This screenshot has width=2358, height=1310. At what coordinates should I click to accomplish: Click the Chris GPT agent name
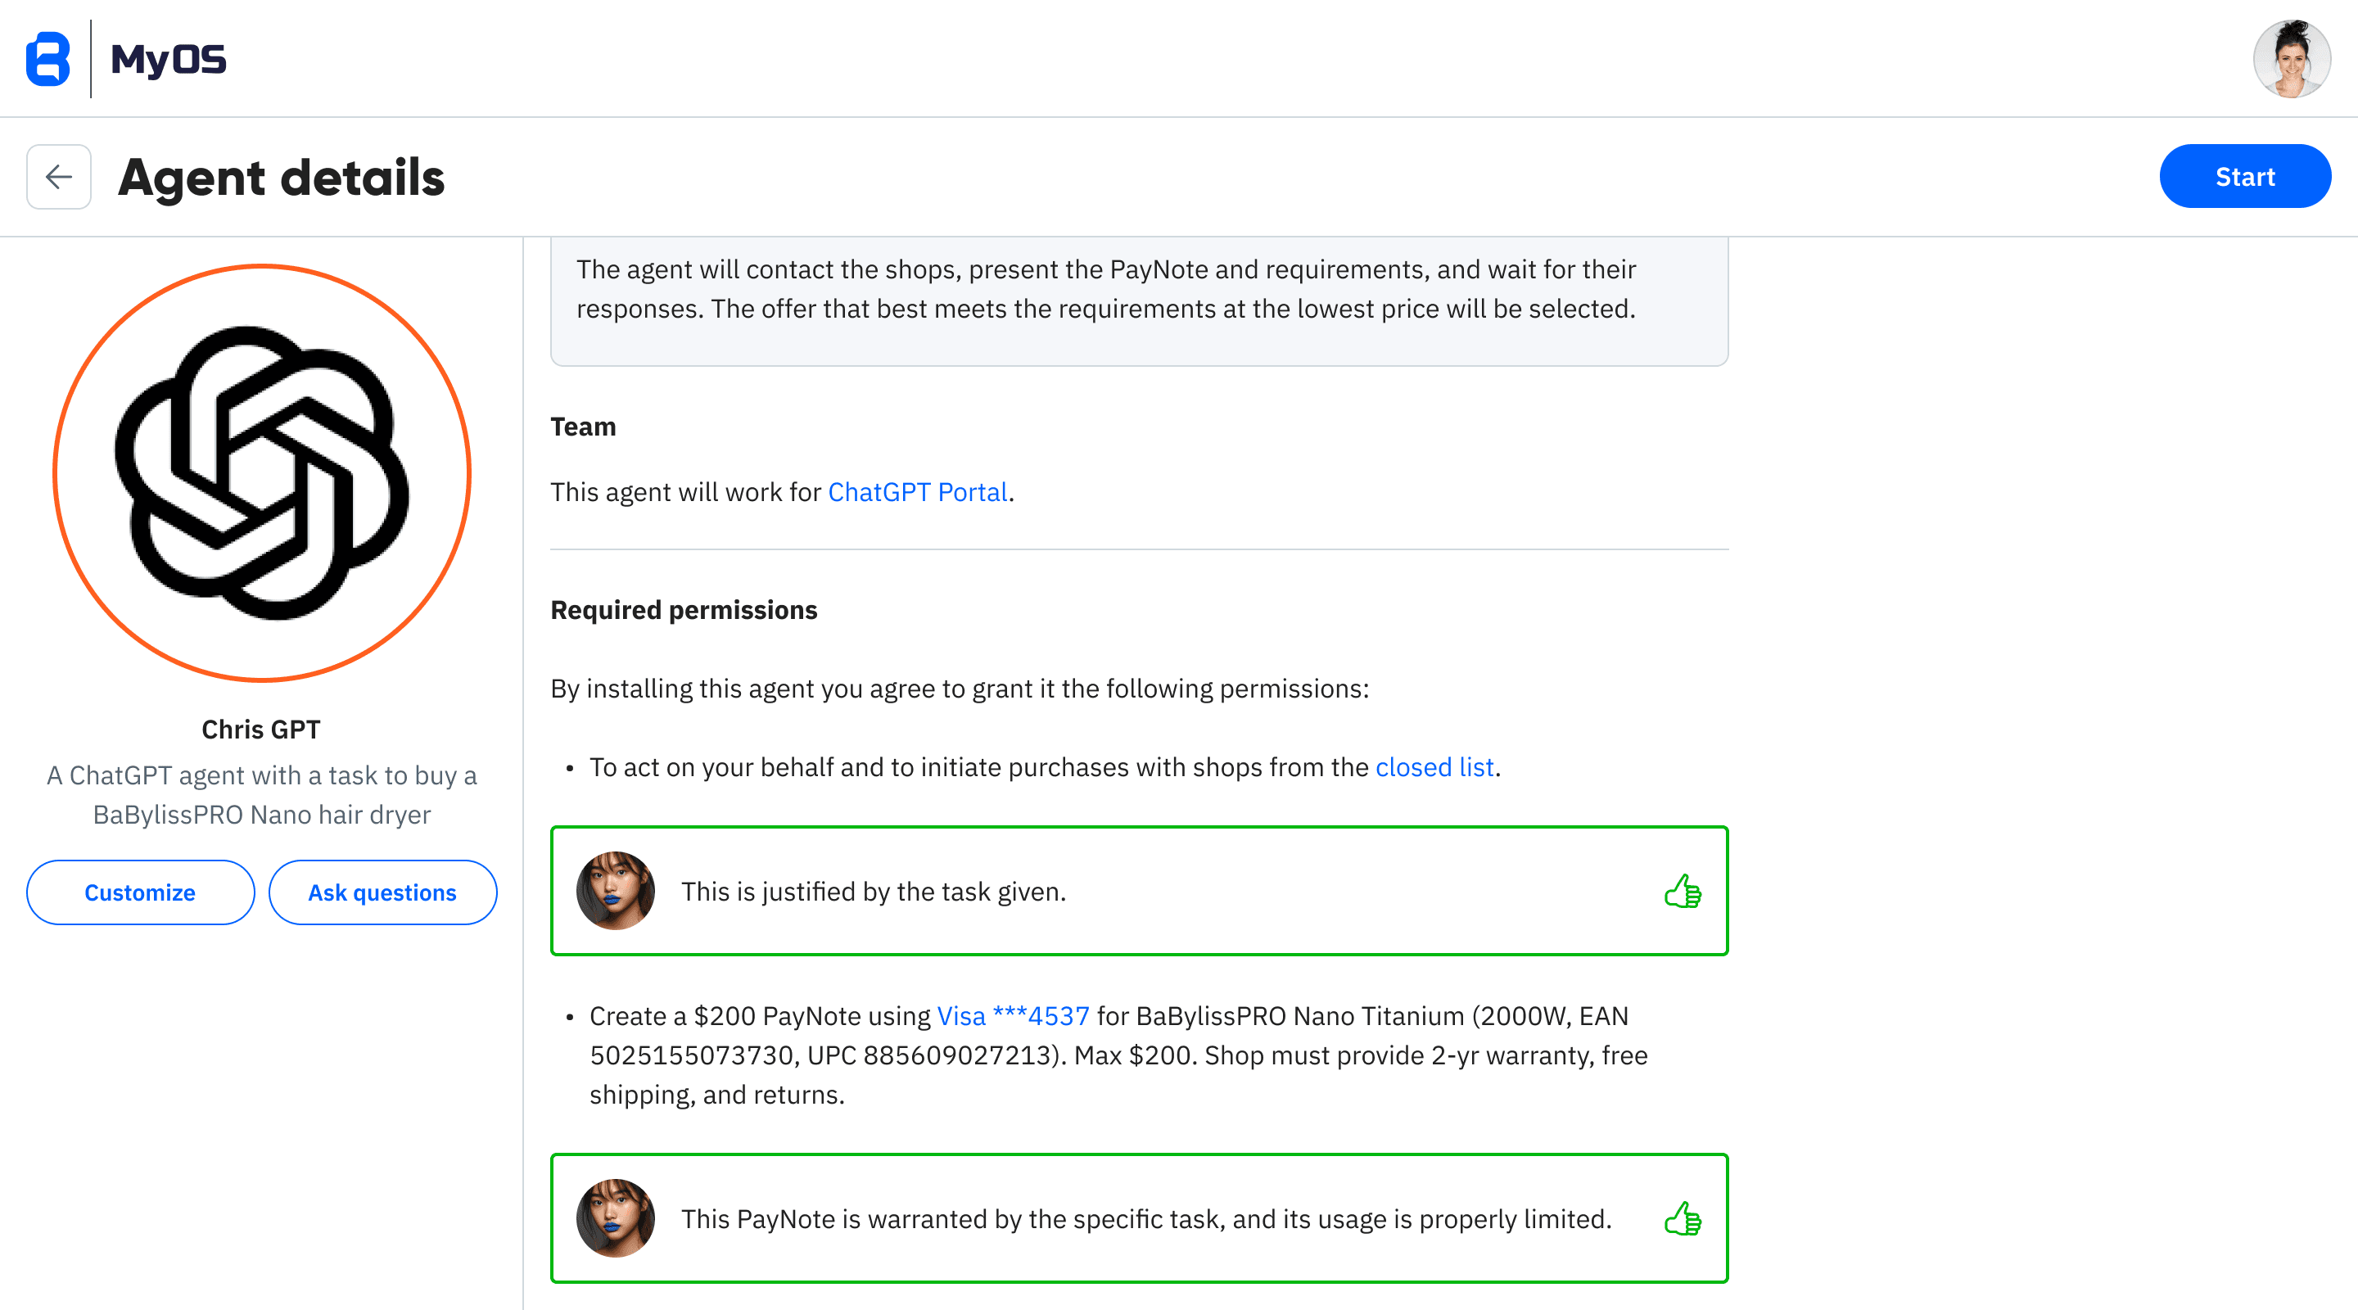261,730
